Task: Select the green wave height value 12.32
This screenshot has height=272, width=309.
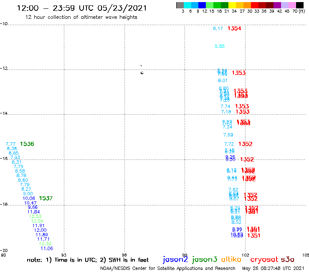Action: [x=46, y=244]
